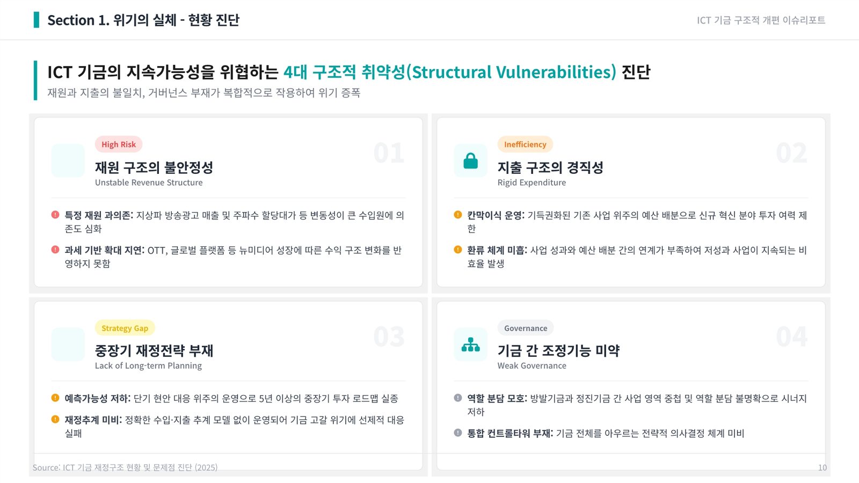
Task: Click the Source citation in the footer
Action: pos(125,467)
